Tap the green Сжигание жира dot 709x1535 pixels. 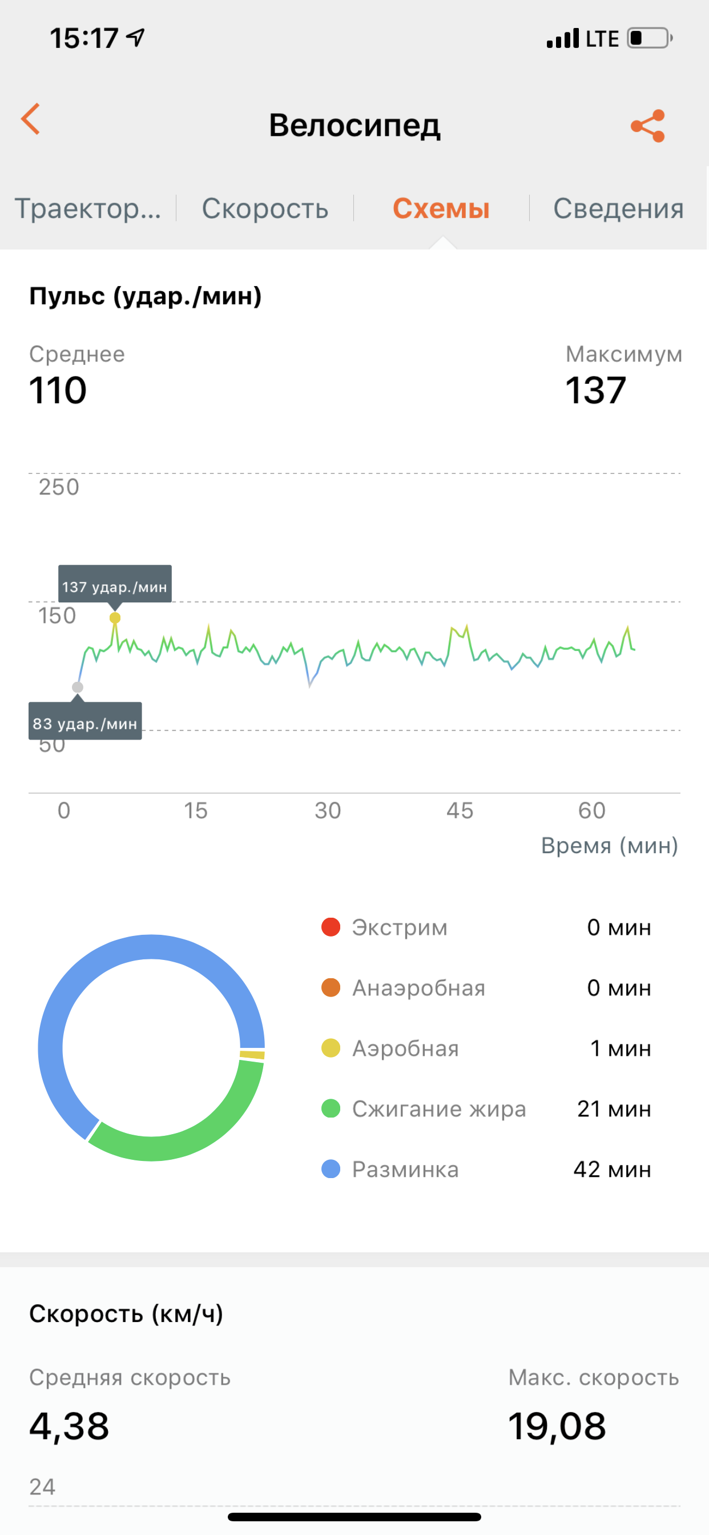[331, 1108]
